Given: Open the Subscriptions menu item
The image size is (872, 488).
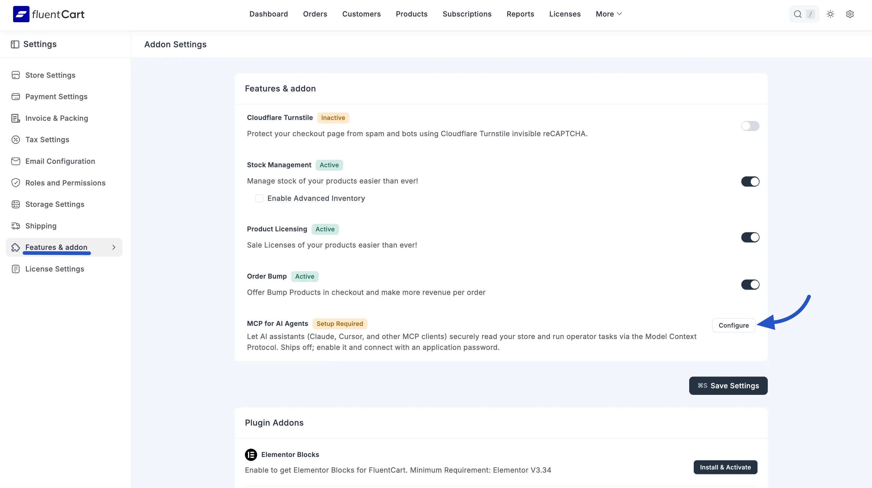Looking at the screenshot, I should [x=467, y=14].
